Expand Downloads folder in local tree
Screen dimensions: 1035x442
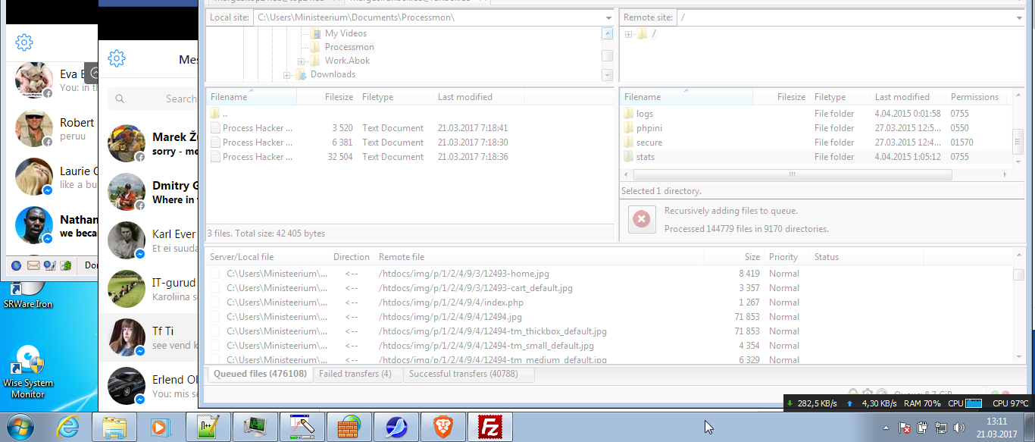pyautogui.click(x=287, y=75)
